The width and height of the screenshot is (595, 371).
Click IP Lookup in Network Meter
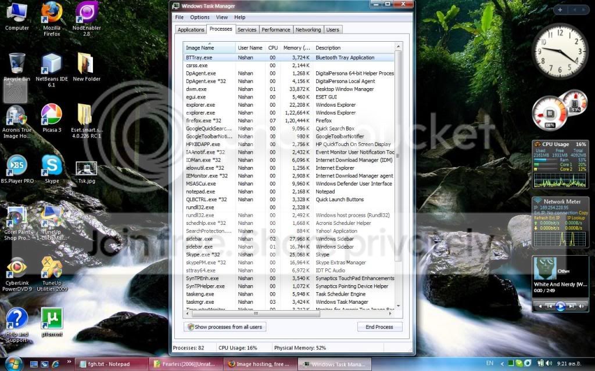pos(576,218)
